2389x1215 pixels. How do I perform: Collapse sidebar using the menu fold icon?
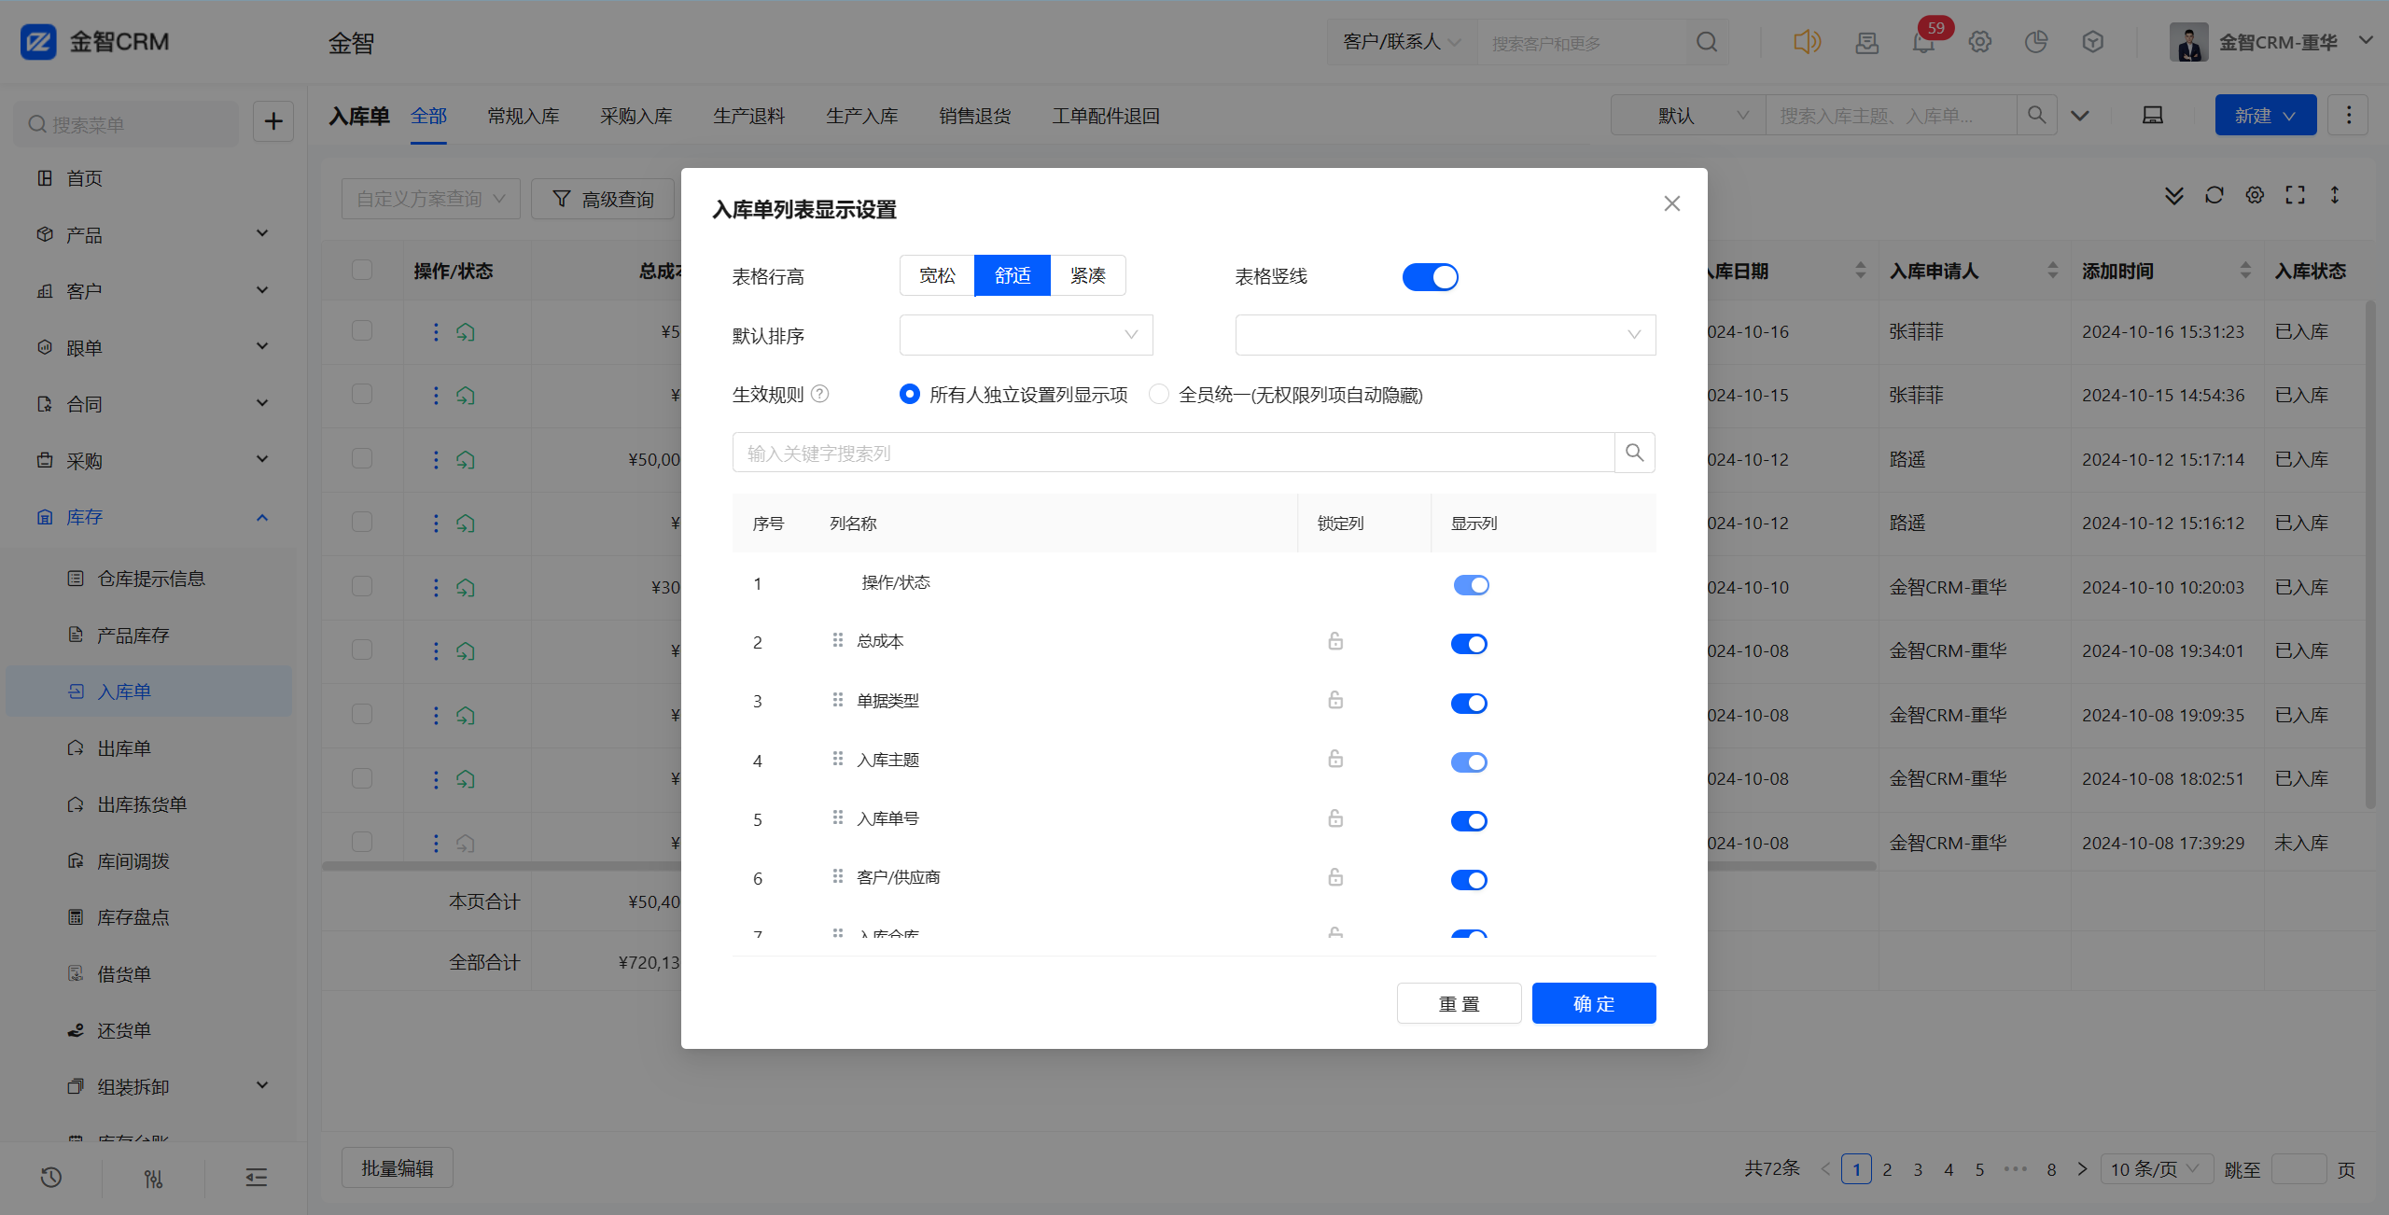[x=257, y=1178]
